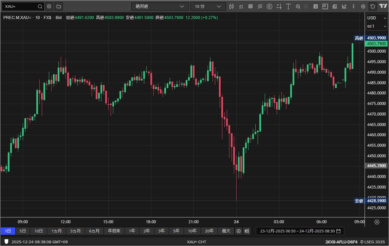Open the data table grid icon

pyautogui.click(x=316, y=6)
